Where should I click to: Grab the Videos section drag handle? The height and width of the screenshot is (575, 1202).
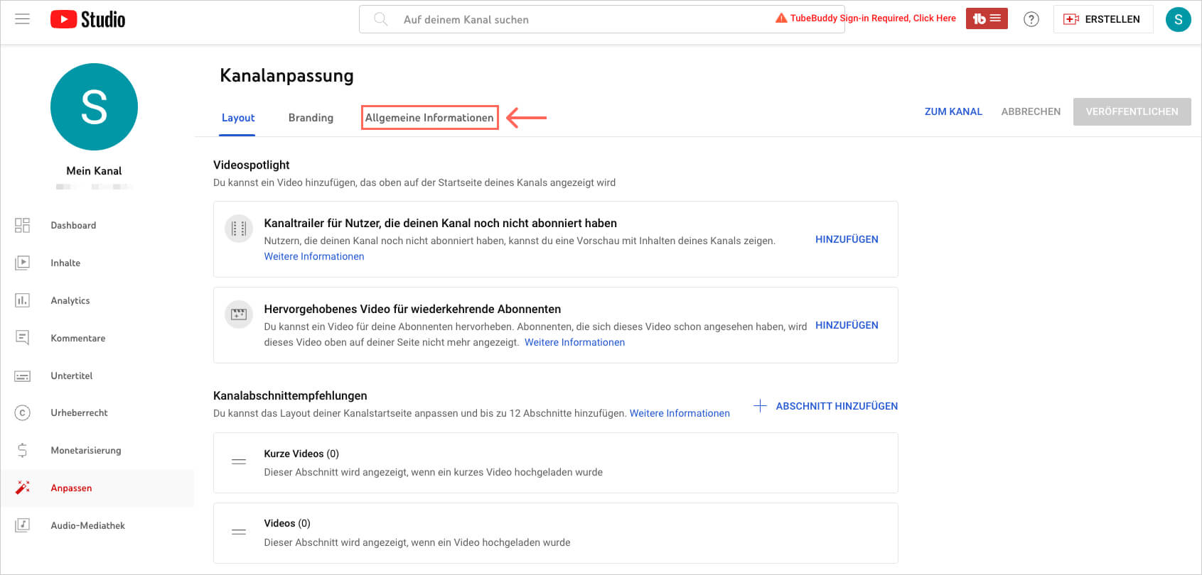point(239,532)
